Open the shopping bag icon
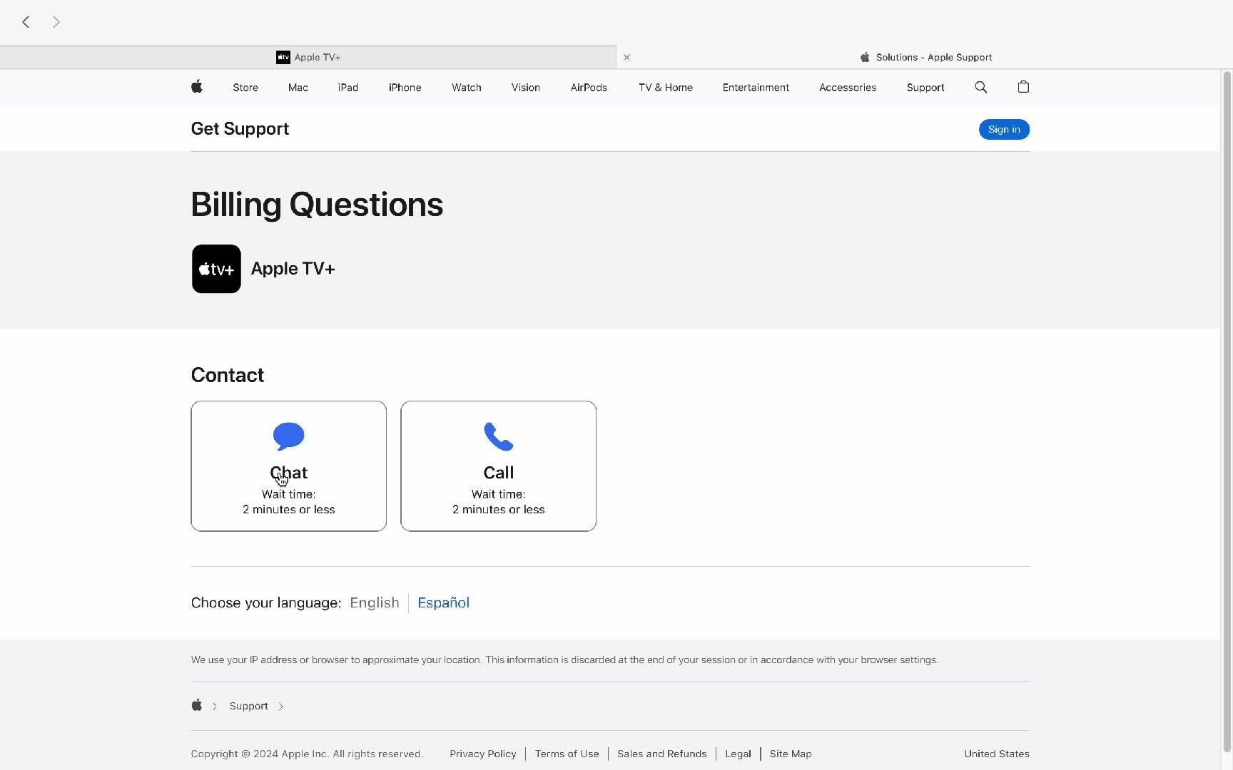Viewport: 1233px width, 770px height. click(x=1023, y=87)
